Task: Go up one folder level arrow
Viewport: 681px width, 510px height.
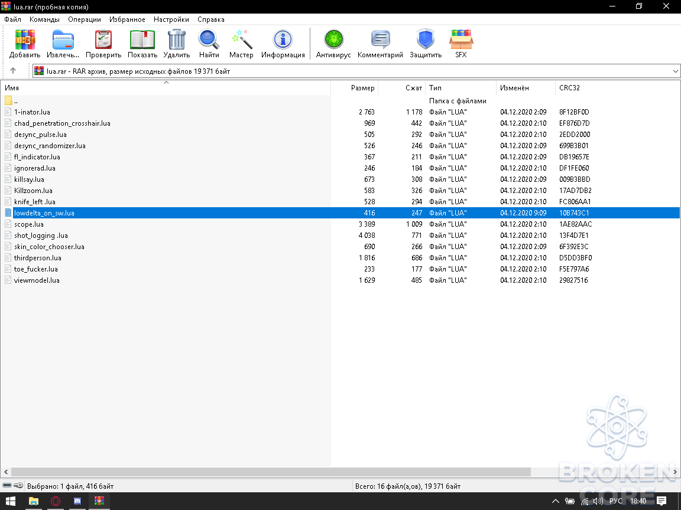Action: coord(13,71)
